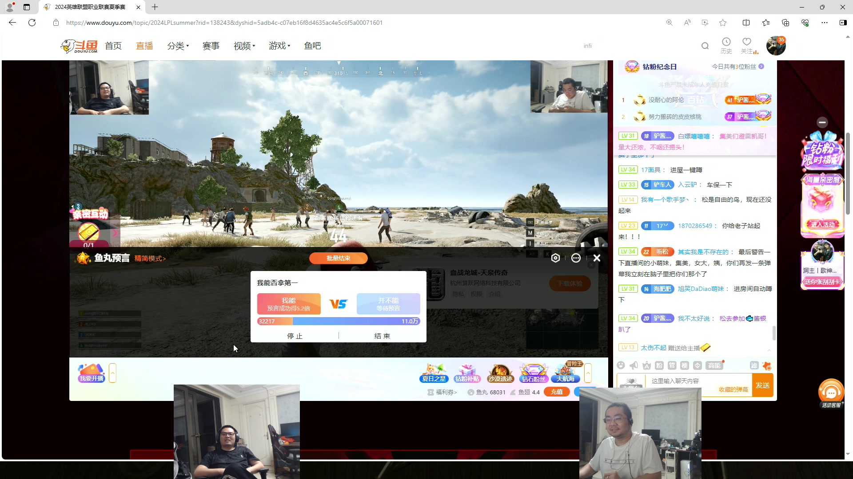The height and width of the screenshot is (479, 853).
Task: Open the emoji picker in chat toolbar
Action: click(x=621, y=365)
